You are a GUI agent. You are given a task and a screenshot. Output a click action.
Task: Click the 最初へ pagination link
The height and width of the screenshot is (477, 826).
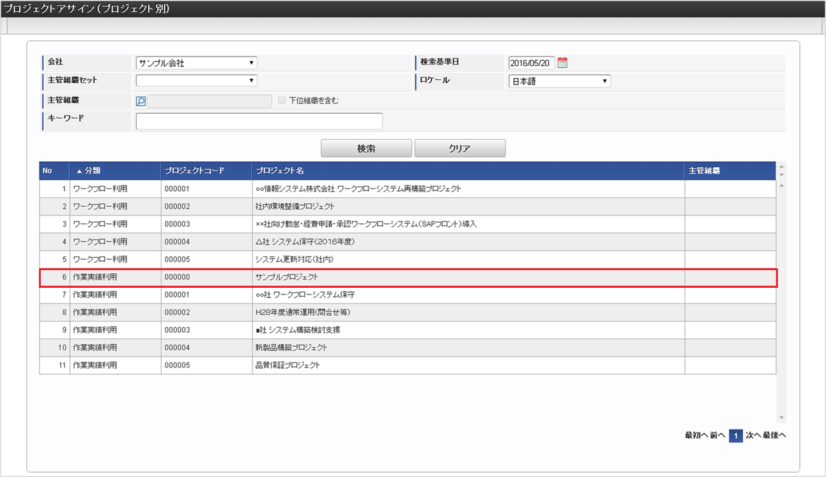pos(696,436)
